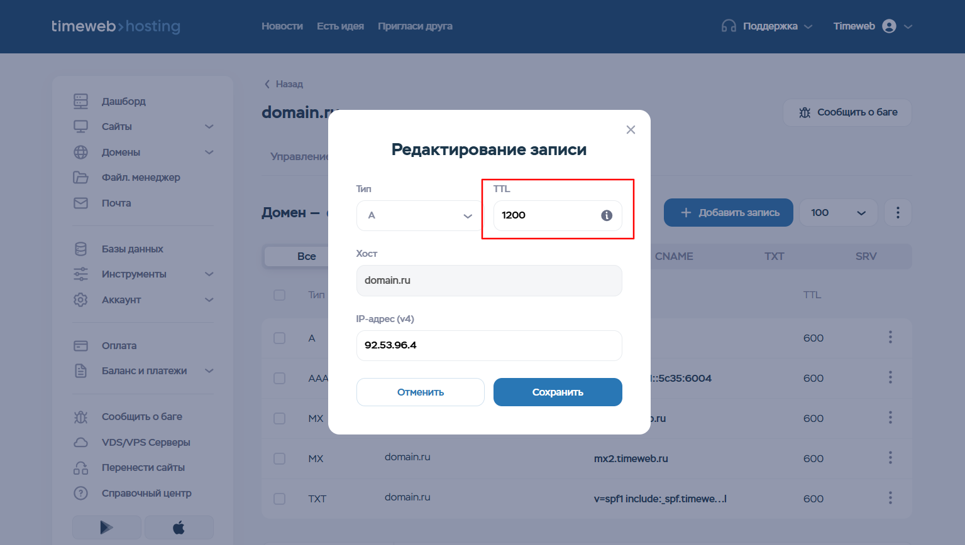The width and height of the screenshot is (965, 545).
Task: Tick the checkbox for the A record
Action: pos(280,338)
